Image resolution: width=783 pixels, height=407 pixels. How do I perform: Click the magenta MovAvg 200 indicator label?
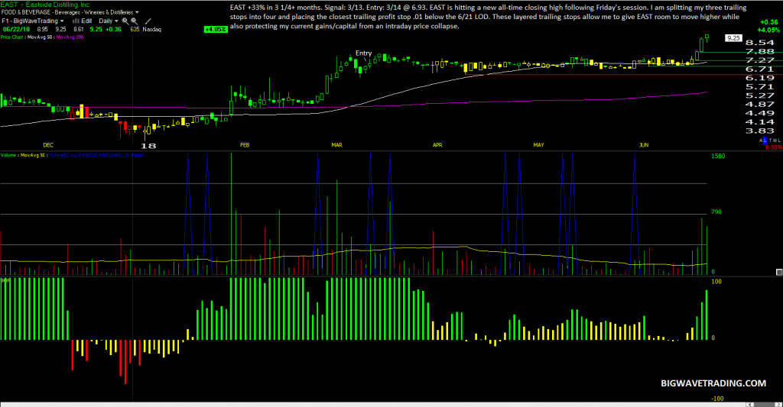(70, 37)
